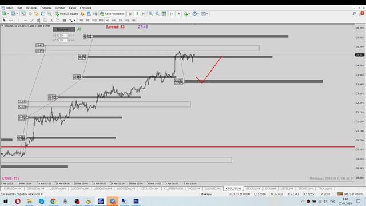Zoom in on the chart
Screen dimensions: 366x206
point(151,14)
